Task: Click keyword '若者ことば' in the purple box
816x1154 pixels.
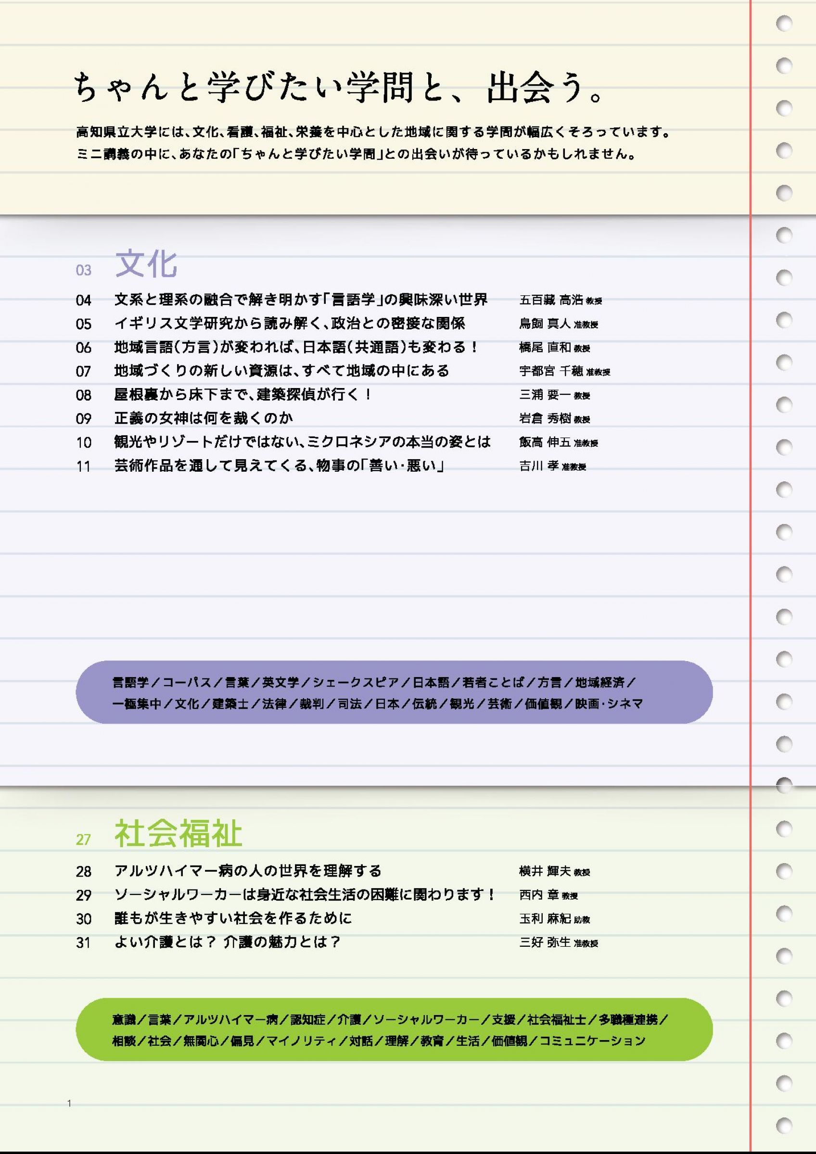Action: 493,682
